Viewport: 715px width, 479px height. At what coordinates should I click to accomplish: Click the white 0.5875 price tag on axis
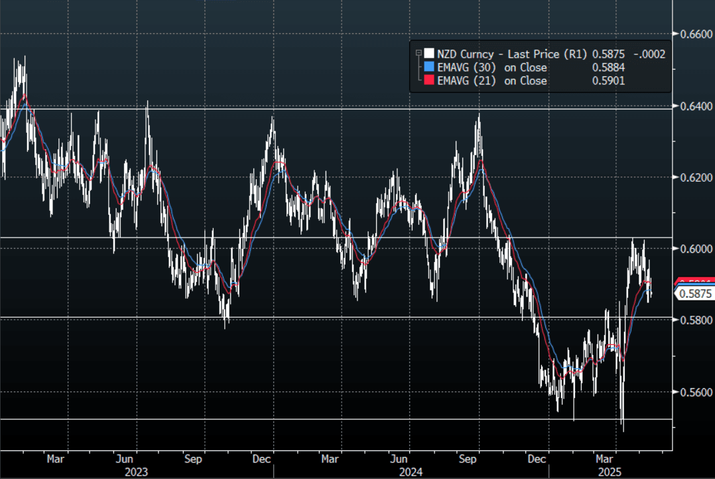[x=694, y=294]
